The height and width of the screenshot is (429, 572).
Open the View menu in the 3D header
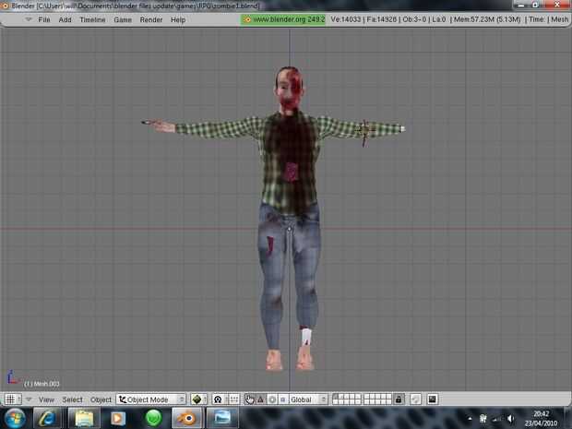(46, 399)
